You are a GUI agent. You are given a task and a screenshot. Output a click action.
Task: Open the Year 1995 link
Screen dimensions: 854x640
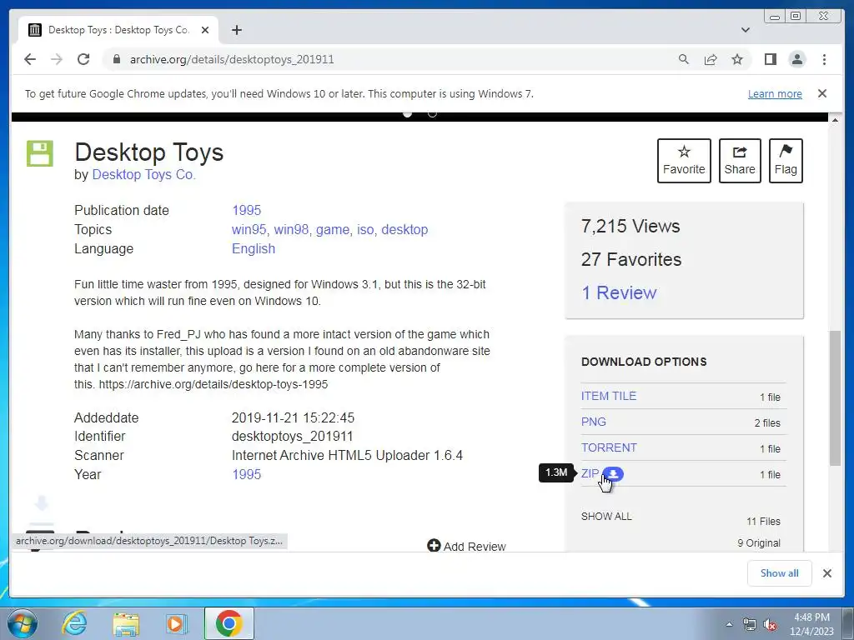click(246, 474)
